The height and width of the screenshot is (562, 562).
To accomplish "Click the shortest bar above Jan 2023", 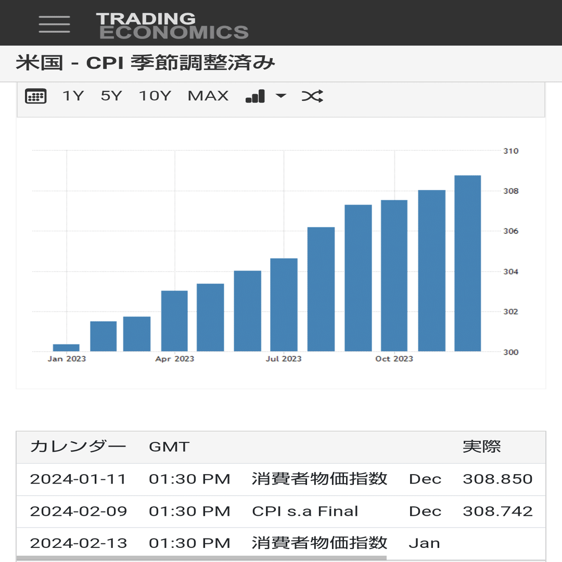I will click(x=66, y=348).
